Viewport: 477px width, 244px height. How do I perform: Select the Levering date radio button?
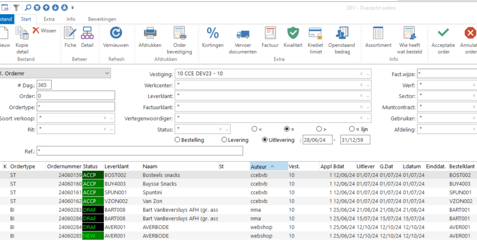point(224,140)
